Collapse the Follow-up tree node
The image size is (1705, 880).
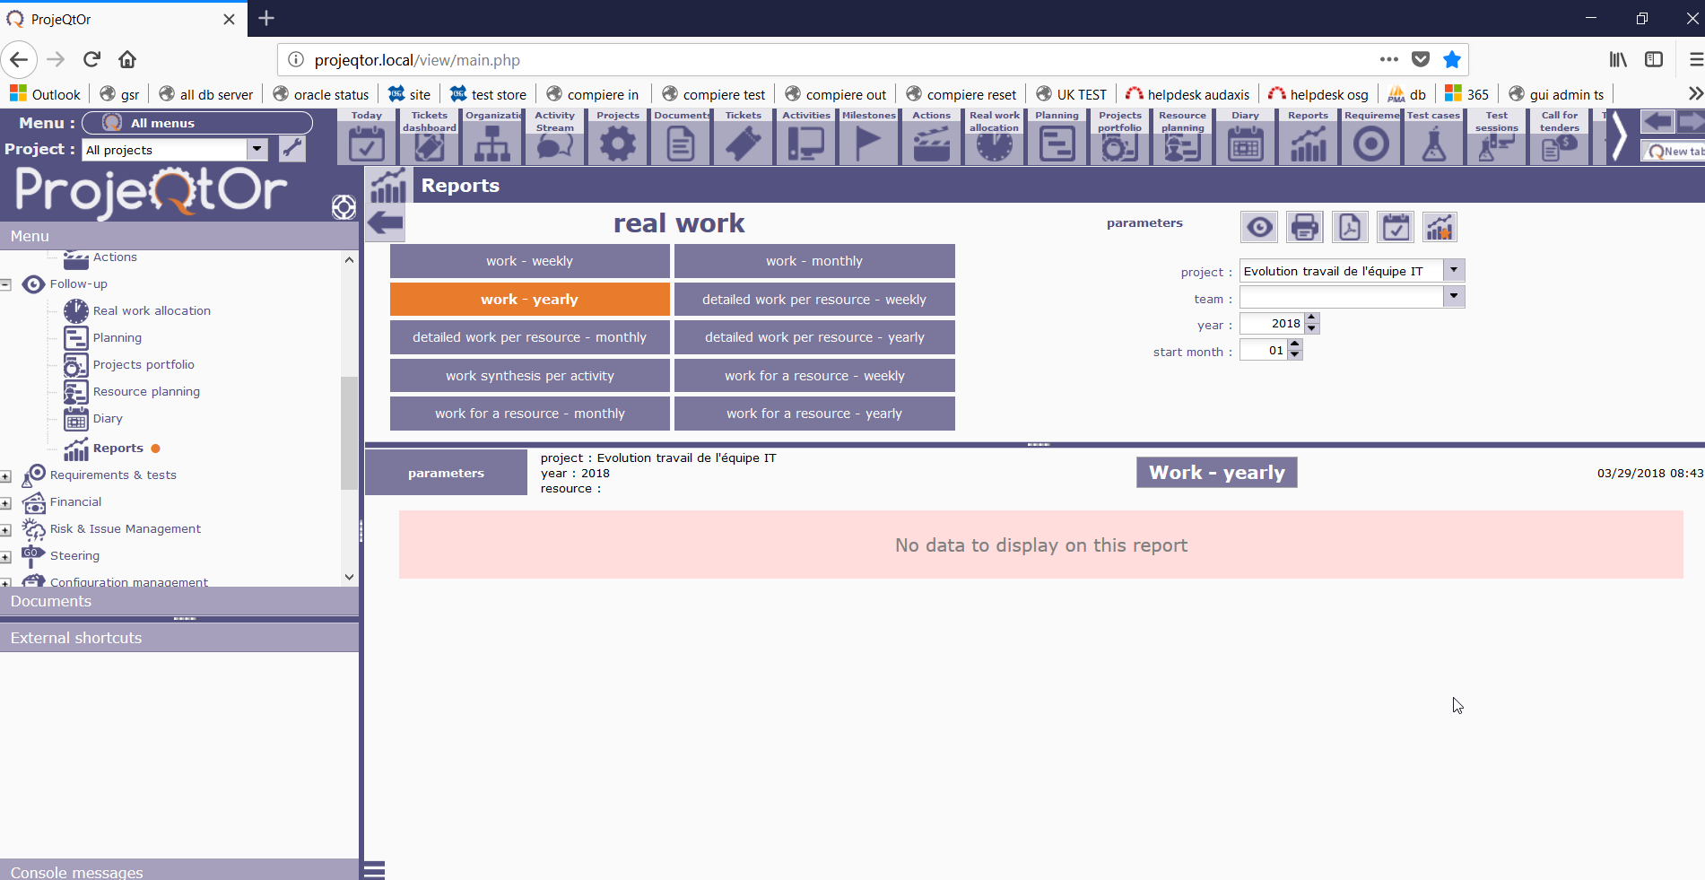6,284
